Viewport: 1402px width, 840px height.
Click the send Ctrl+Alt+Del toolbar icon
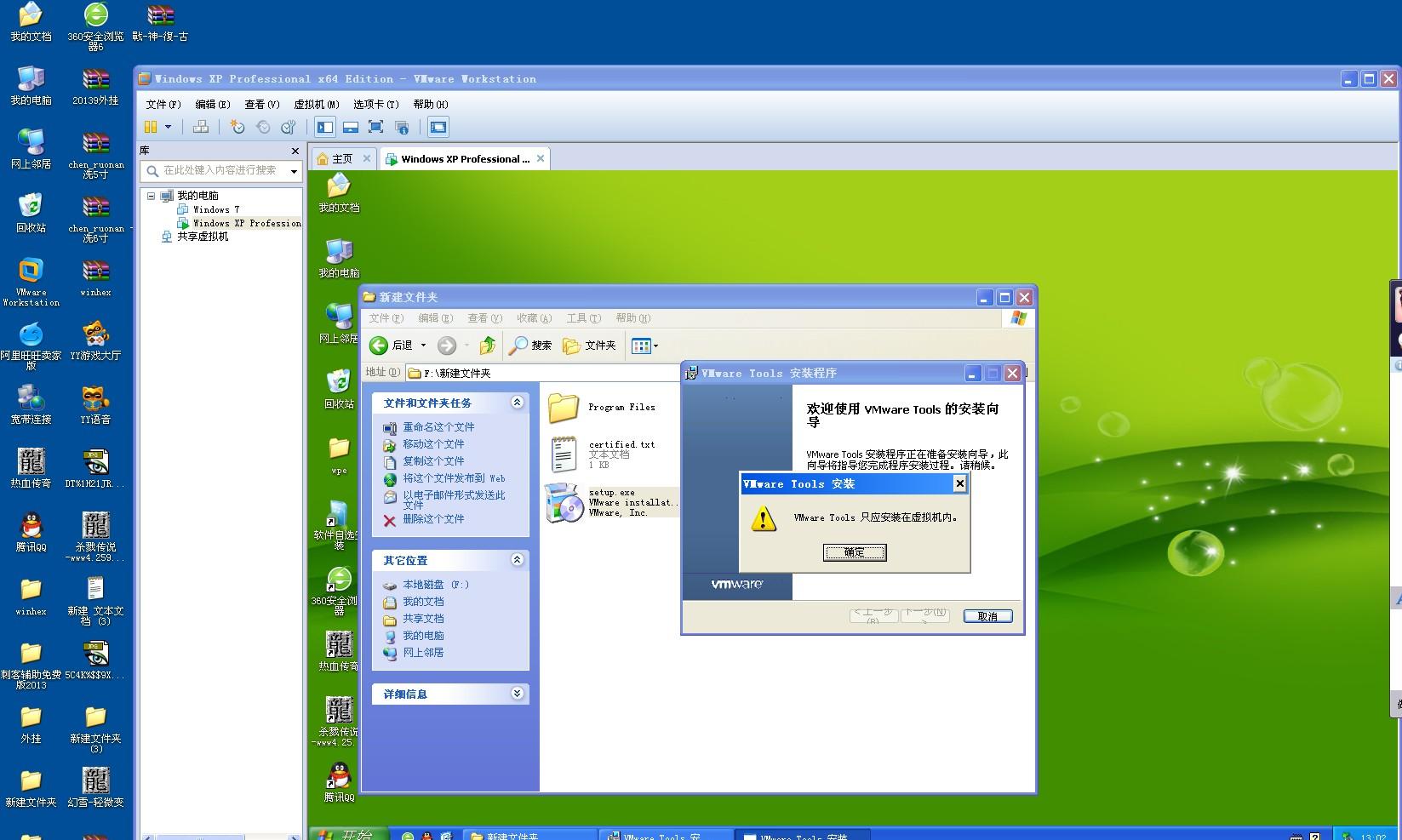(201, 127)
